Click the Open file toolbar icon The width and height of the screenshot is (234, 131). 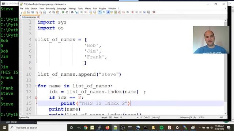click(x=25, y=12)
